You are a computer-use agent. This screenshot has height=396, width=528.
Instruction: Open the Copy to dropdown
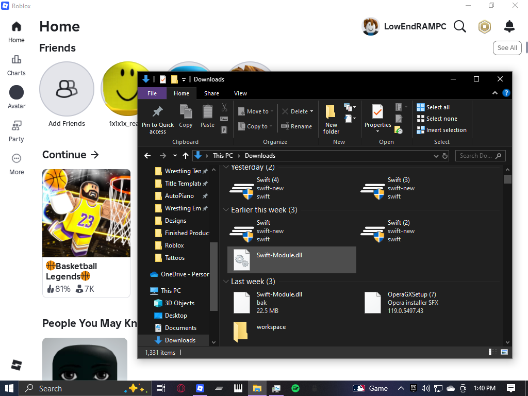click(255, 126)
